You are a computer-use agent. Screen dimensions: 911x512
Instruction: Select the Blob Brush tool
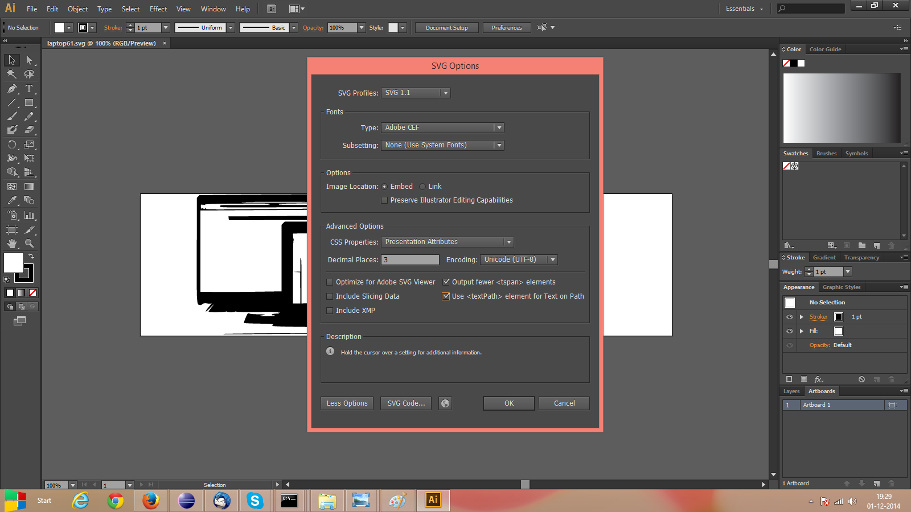pyautogui.click(x=12, y=130)
